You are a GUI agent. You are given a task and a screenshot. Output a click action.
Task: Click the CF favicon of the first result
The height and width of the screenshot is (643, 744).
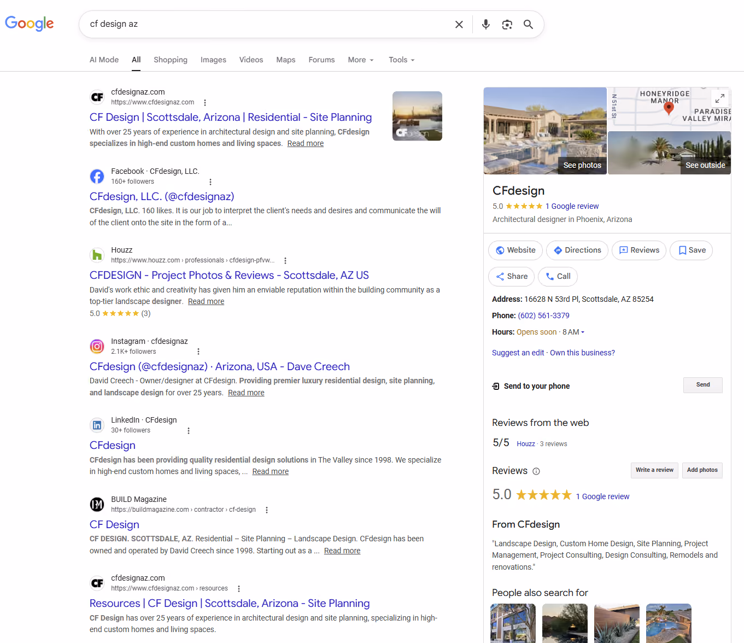[97, 97]
